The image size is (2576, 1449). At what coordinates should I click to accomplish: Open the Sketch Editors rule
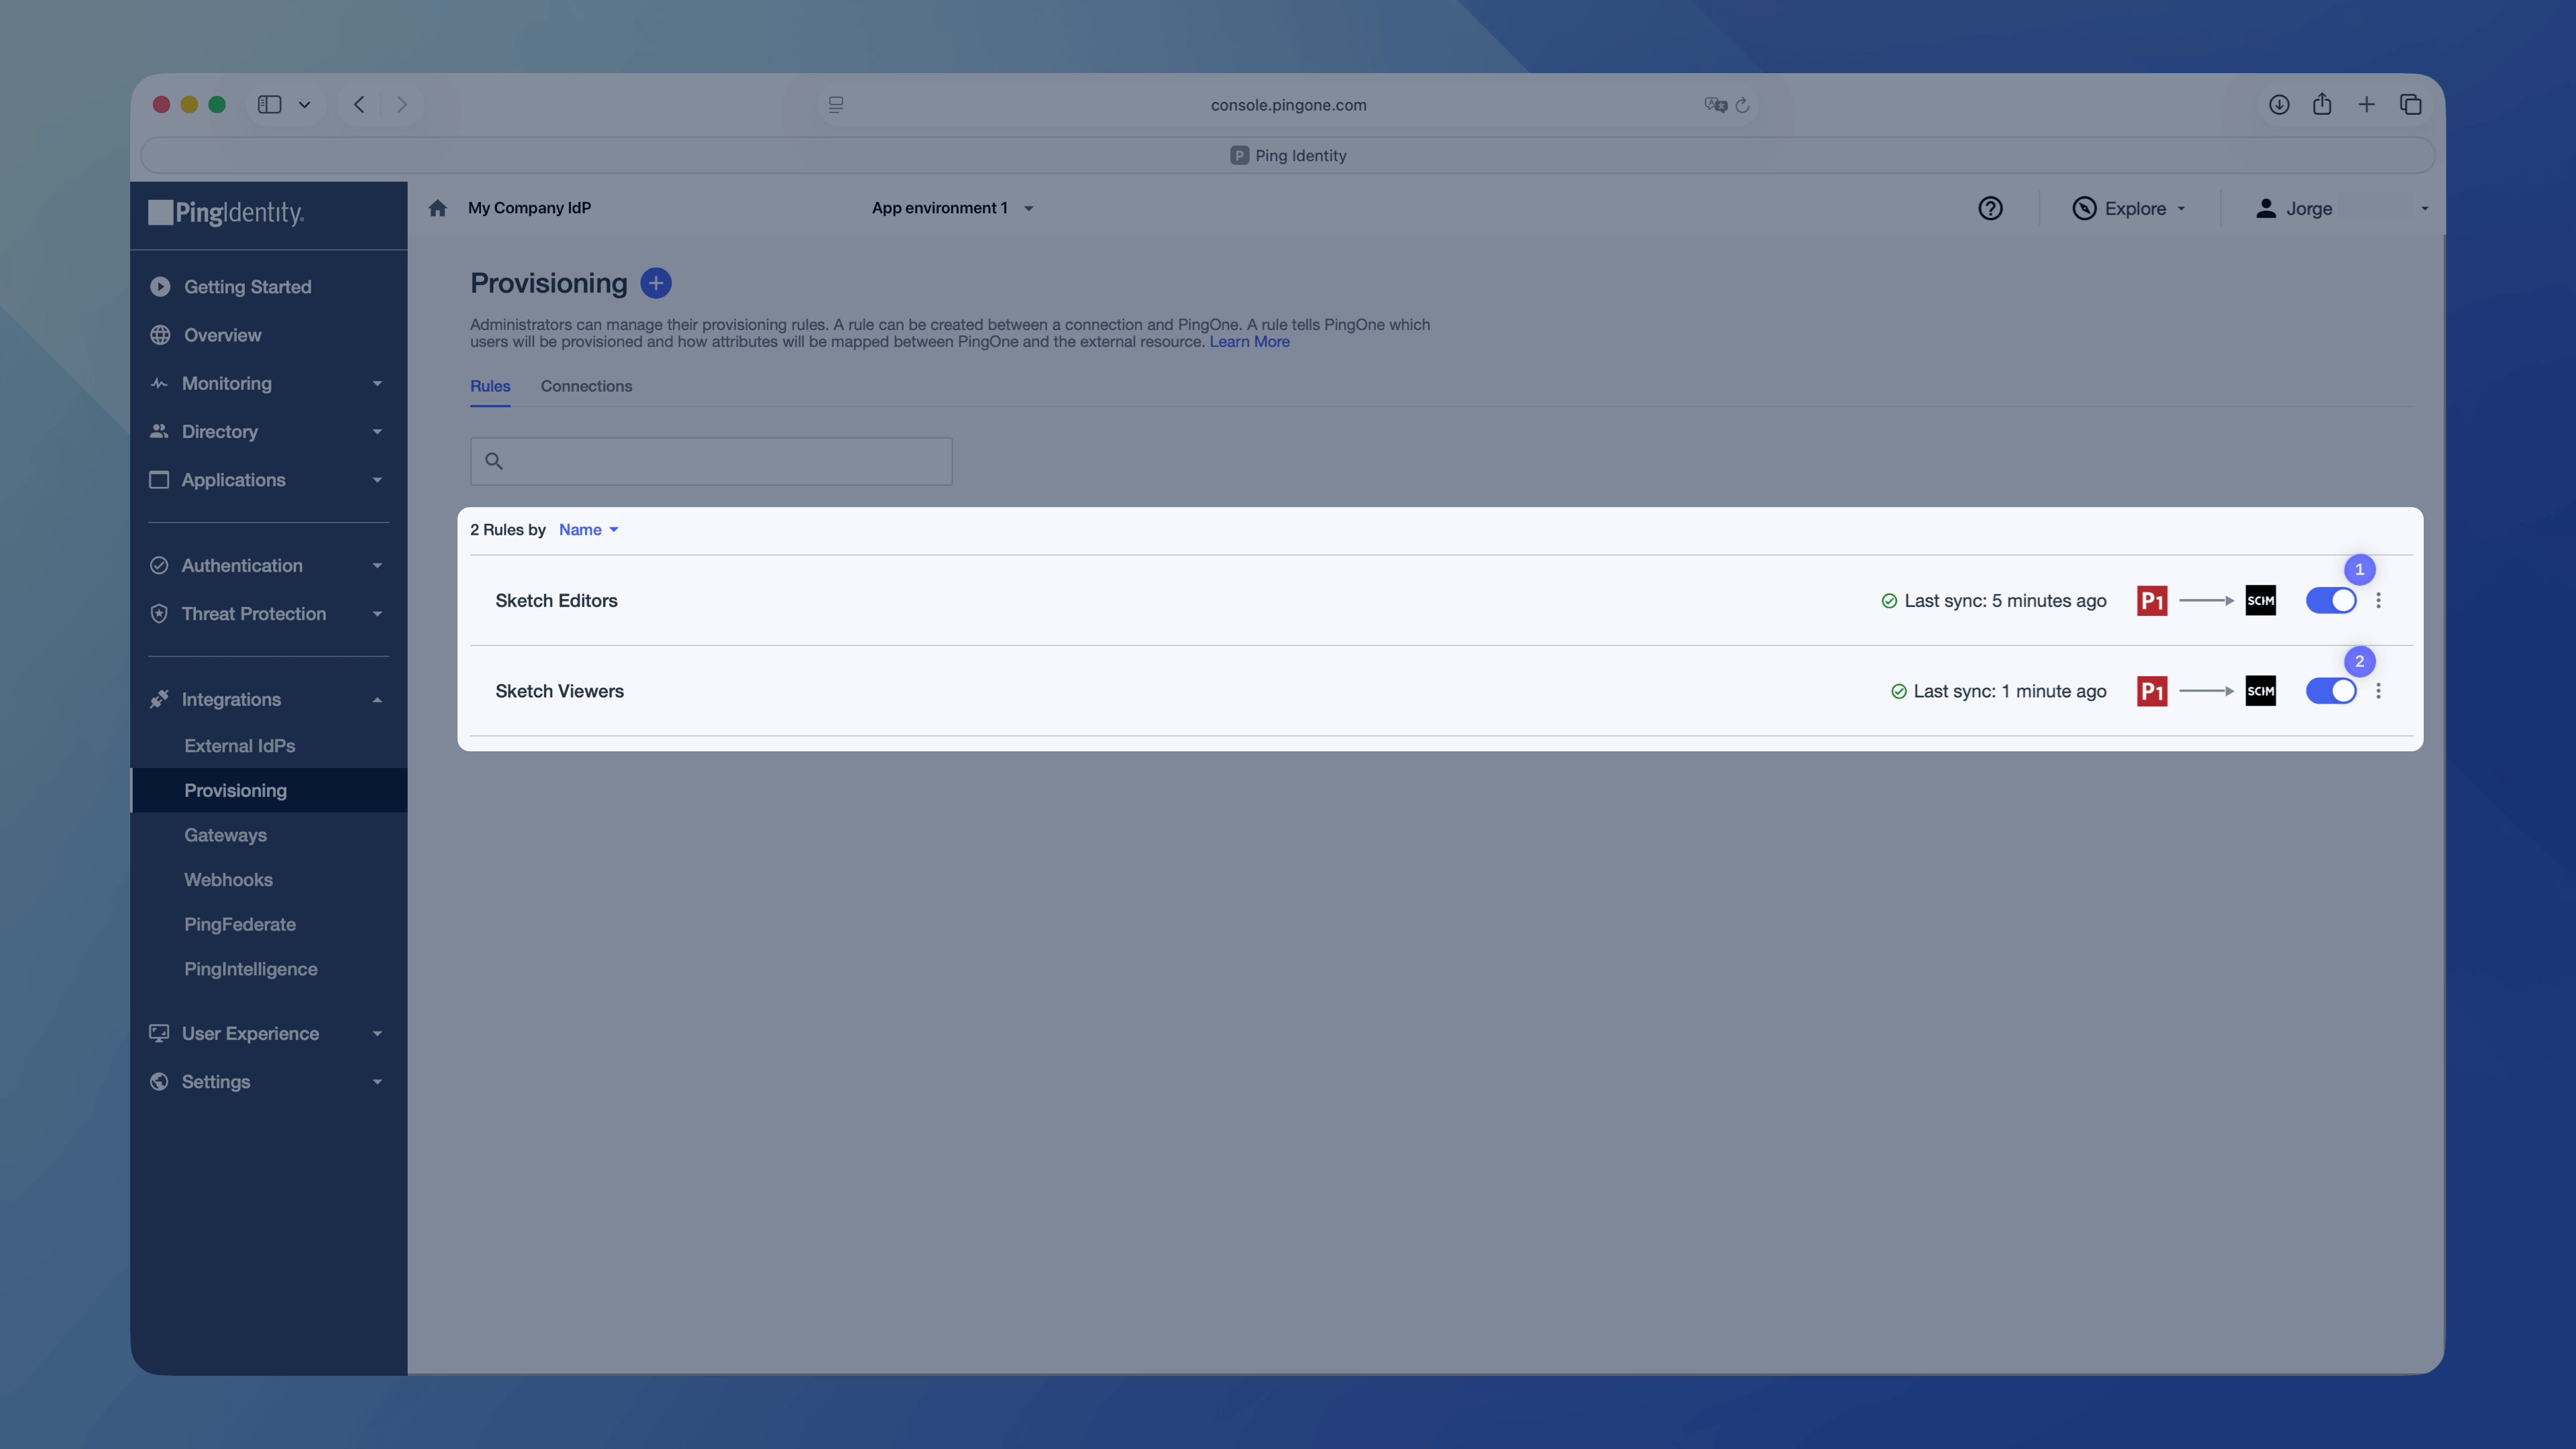point(556,600)
